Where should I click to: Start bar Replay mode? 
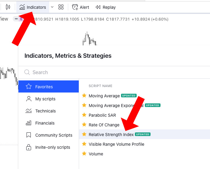pos(106,7)
